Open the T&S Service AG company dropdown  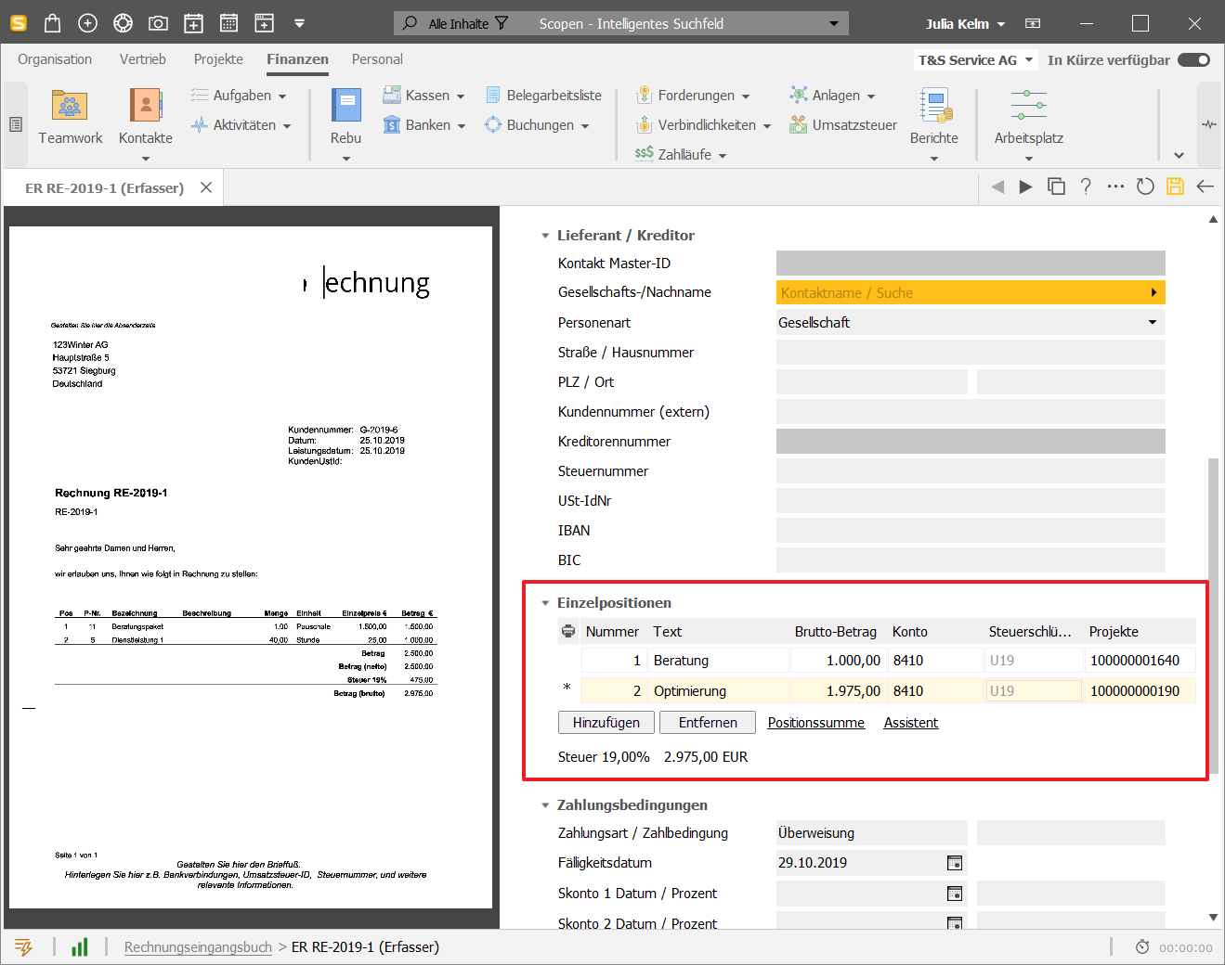(x=1029, y=60)
